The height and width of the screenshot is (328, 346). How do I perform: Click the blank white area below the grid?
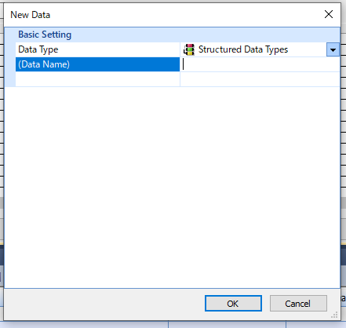point(172,188)
